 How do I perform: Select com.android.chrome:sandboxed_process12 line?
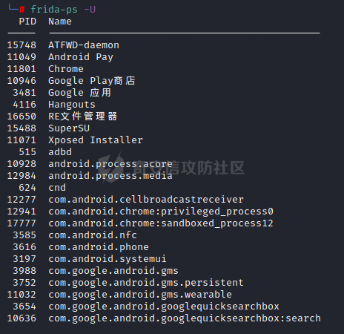tap(140, 223)
